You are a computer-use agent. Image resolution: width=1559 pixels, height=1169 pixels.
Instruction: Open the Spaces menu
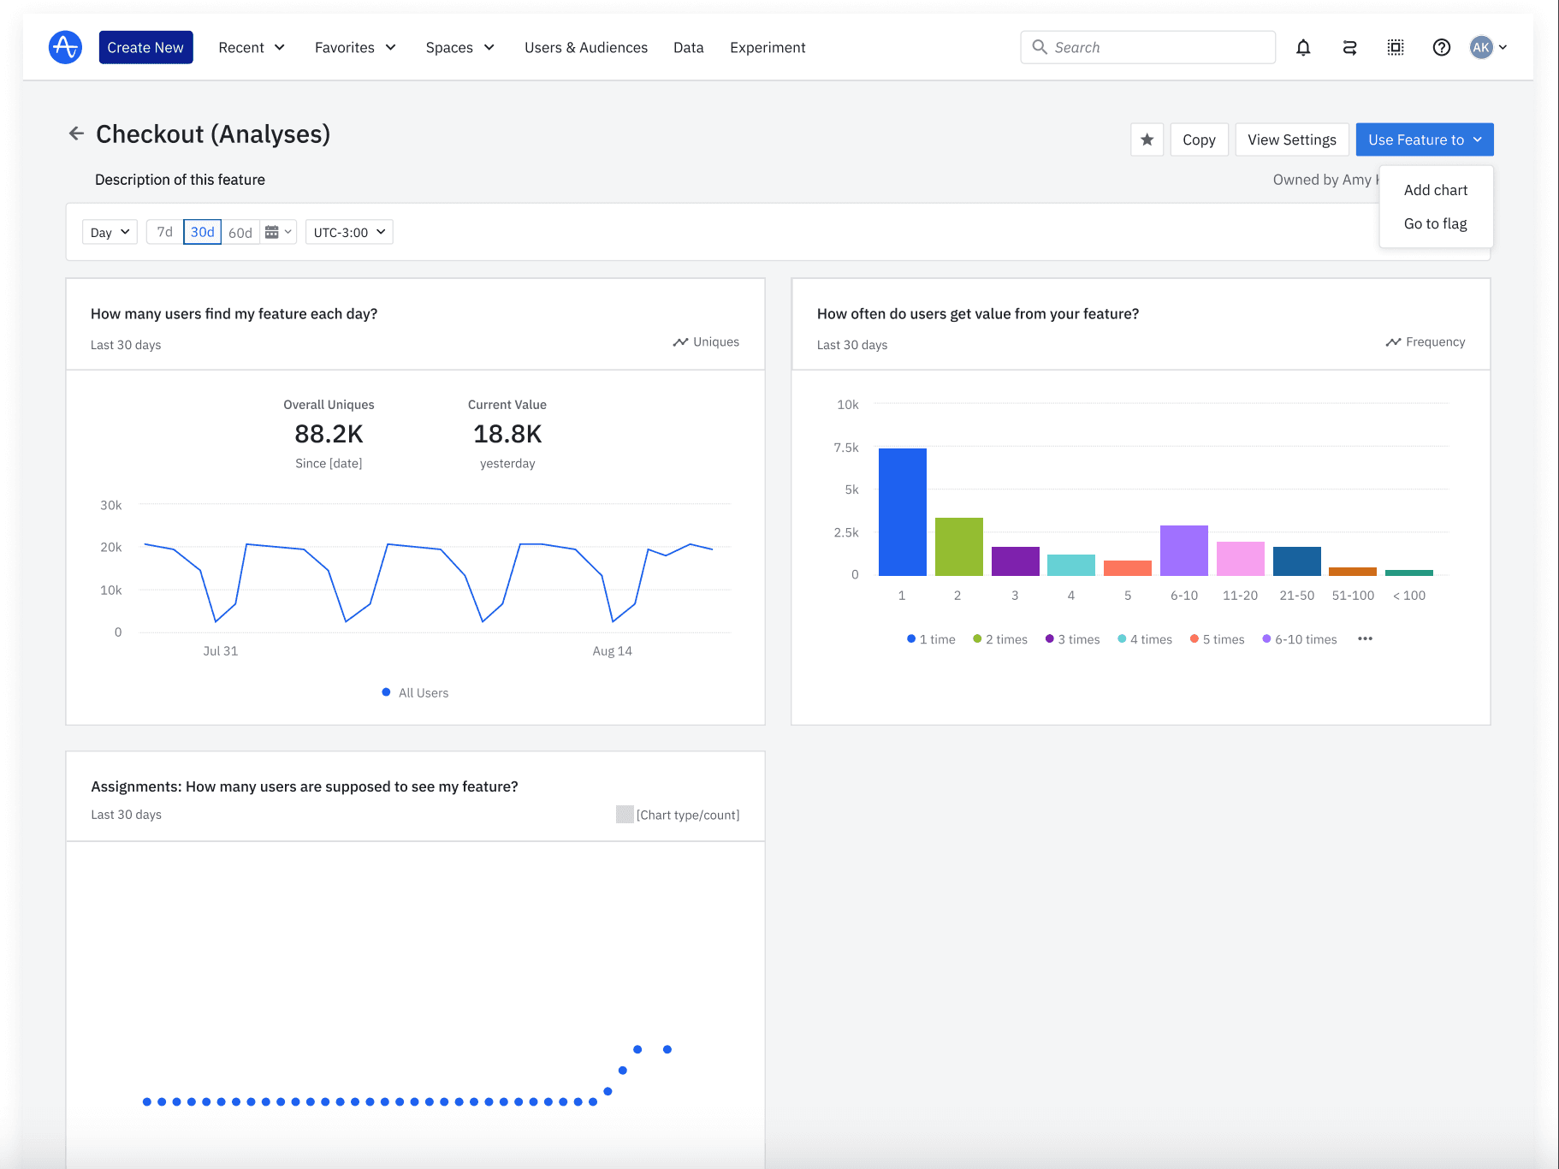pyautogui.click(x=459, y=48)
